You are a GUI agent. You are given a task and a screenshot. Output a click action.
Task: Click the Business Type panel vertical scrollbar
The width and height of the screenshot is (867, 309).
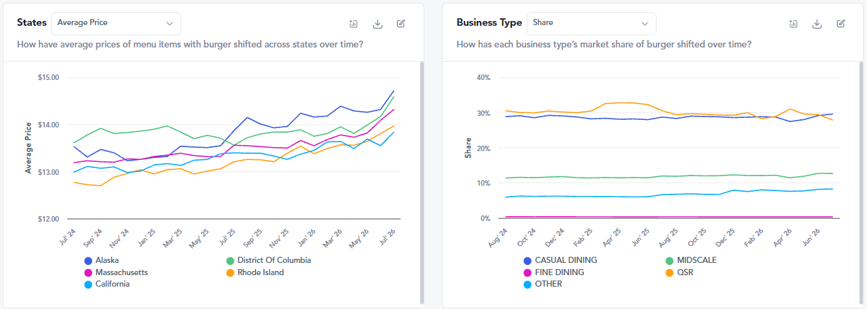click(x=862, y=183)
